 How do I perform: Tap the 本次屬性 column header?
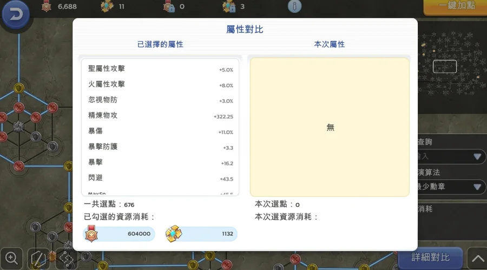[330, 44]
